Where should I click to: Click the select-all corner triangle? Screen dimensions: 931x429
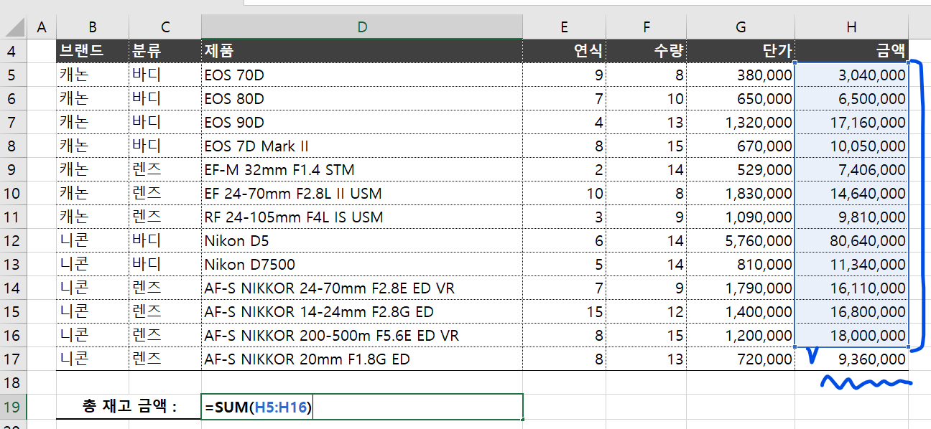pyautogui.click(x=14, y=27)
